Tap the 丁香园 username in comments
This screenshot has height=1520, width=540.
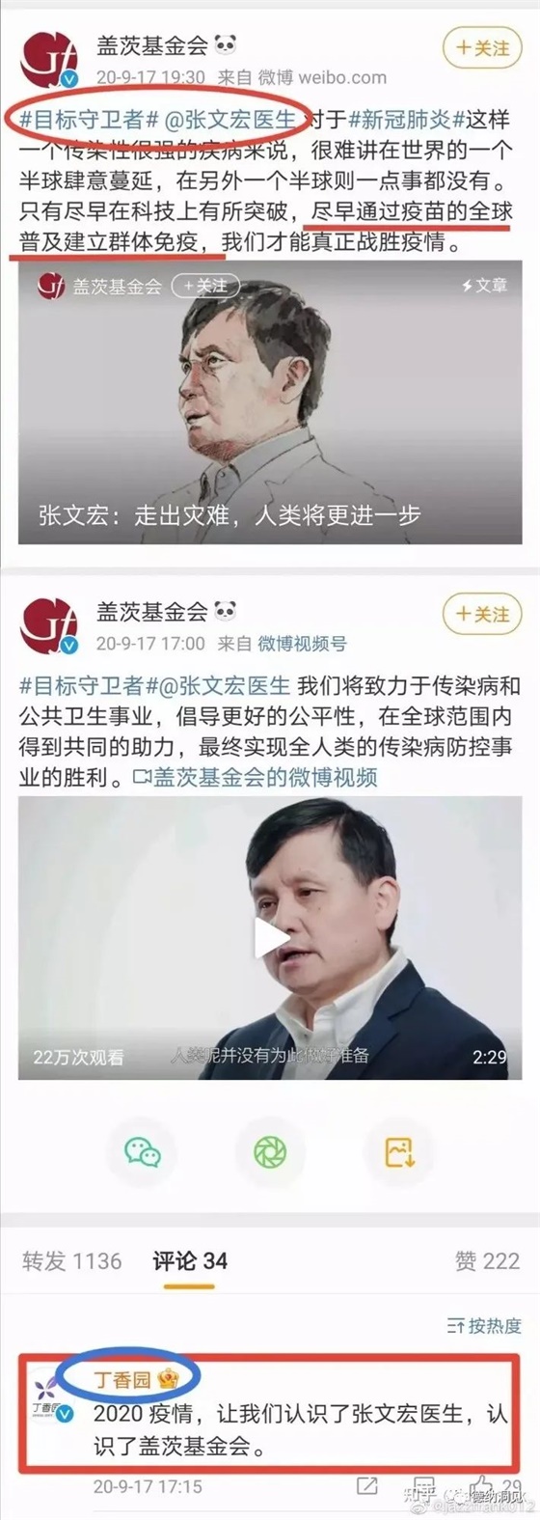coord(121,1379)
